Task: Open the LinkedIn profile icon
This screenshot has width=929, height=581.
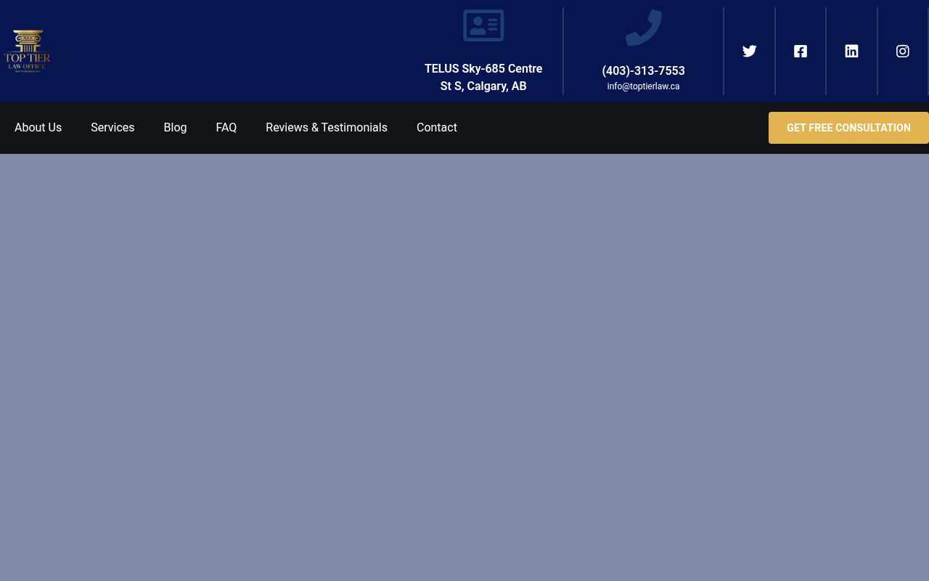Action: (x=851, y=51)
